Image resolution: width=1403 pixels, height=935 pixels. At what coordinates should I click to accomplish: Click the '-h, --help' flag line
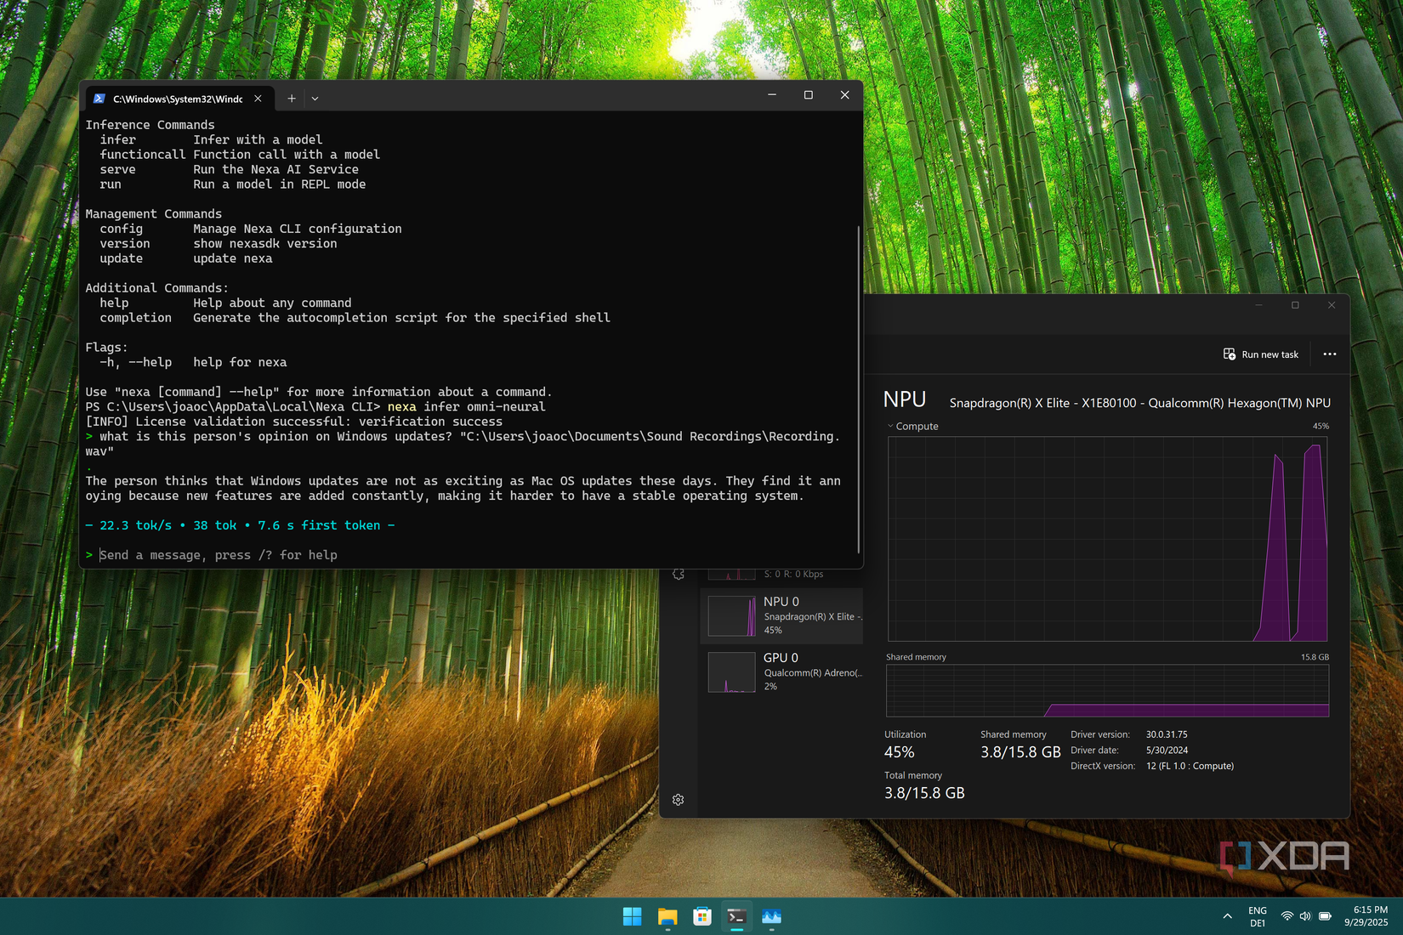pos(193,362)
